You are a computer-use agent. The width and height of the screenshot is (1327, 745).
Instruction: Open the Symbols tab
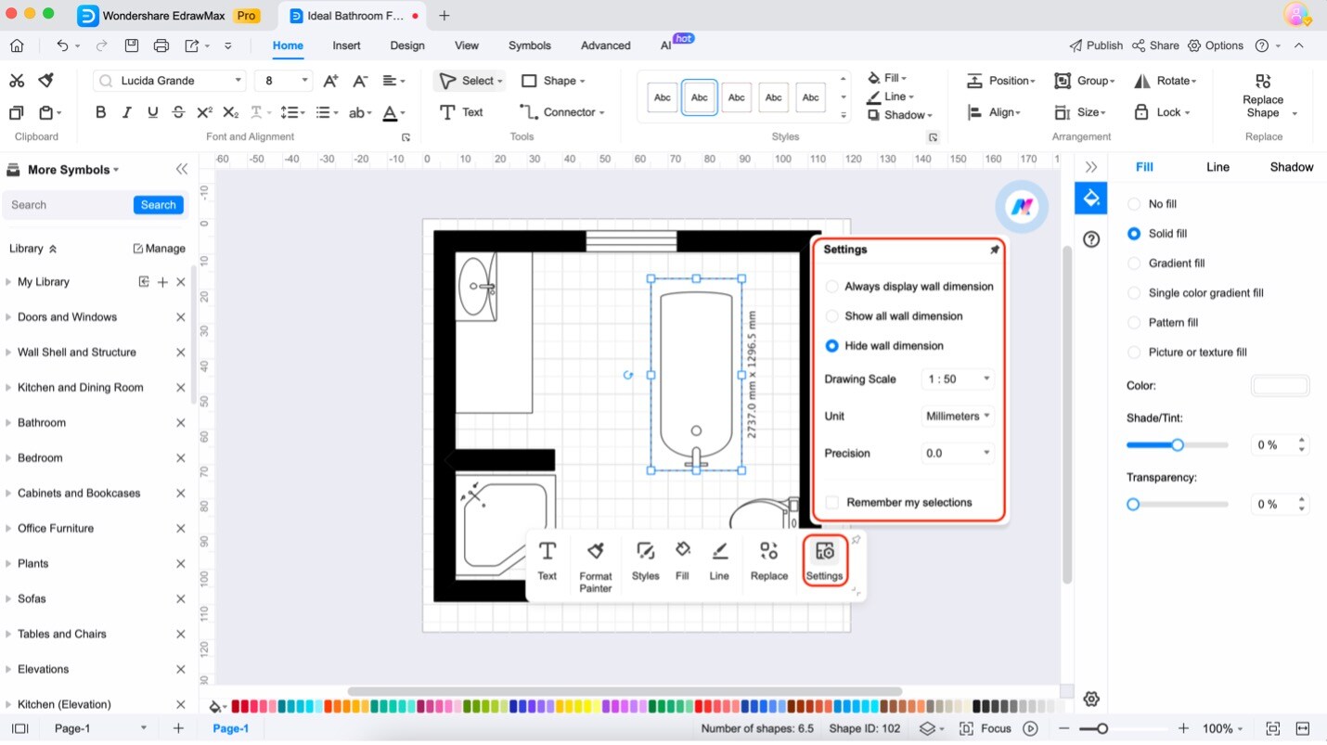pyautogui.click(x=530, y=45)
